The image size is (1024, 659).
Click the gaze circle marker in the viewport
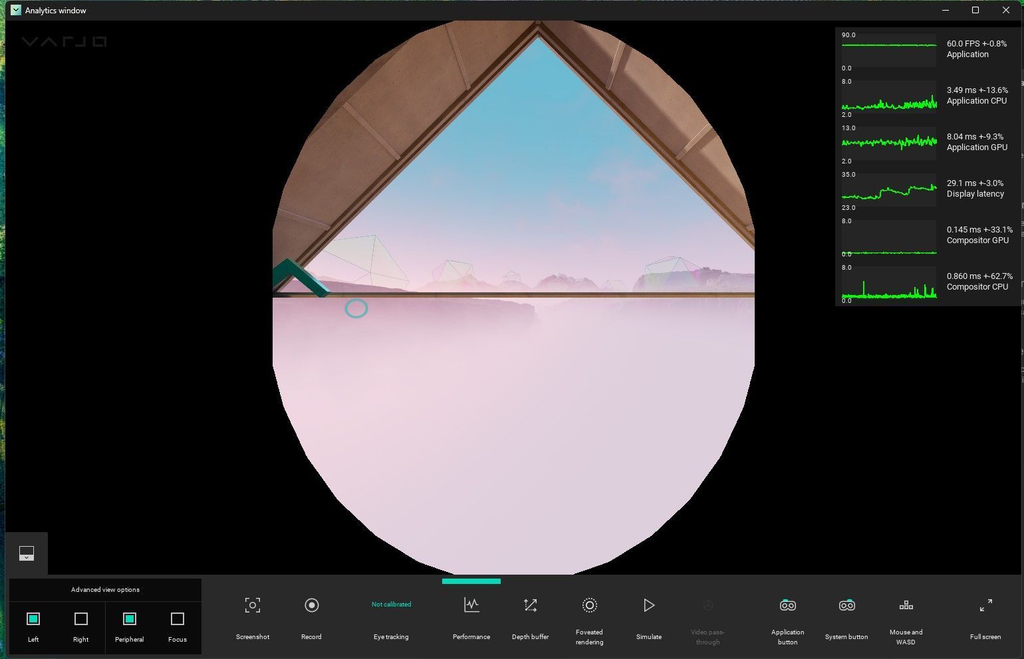356,308
